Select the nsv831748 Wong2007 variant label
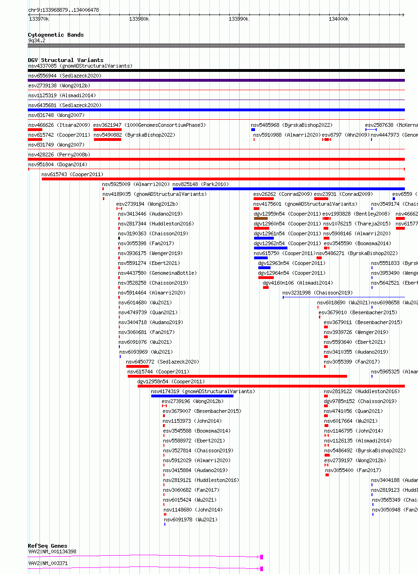Screen dimensions: 418x574 tap(56, 115)
